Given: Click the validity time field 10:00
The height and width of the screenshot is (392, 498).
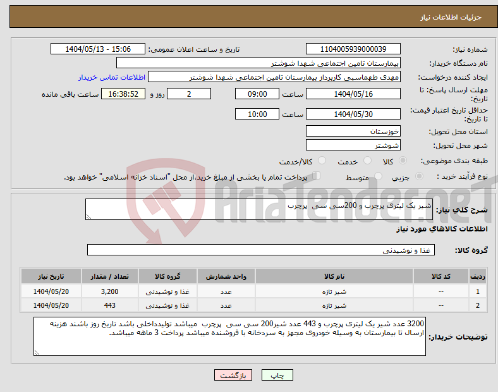Looking at the screenshot, I should point(257,114).
